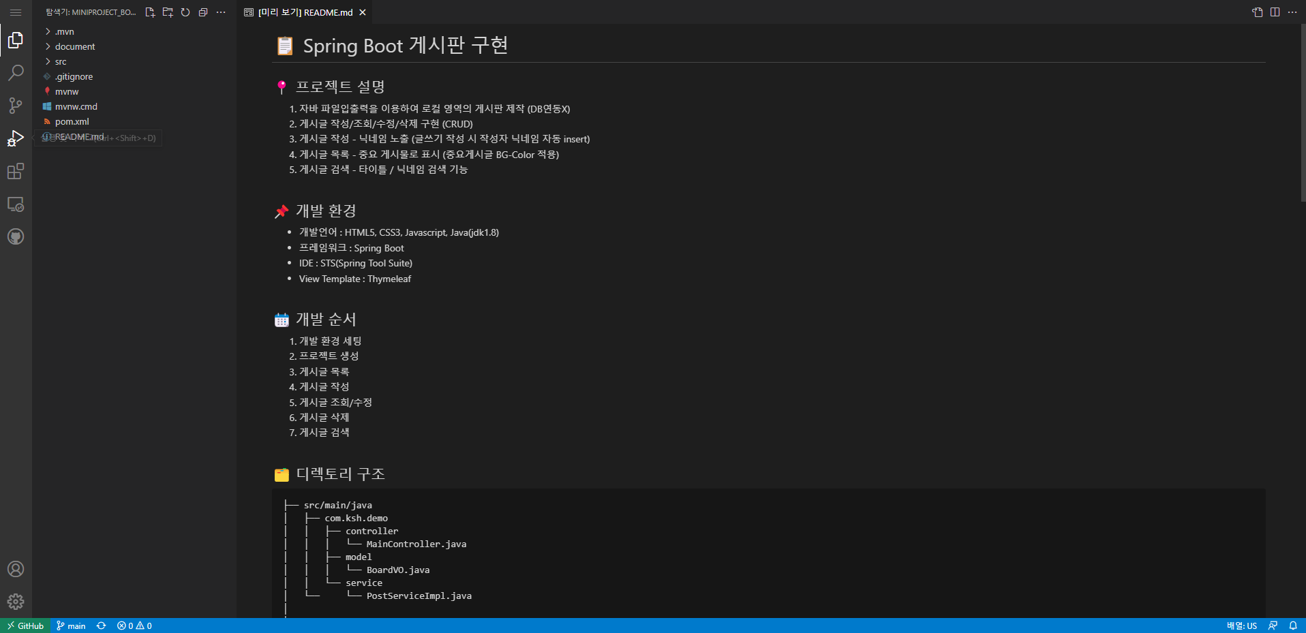Screen dimensions: 1306x633
Task: Click the explorer title MINIPROJECT_BO...
Action: pos(91,12)
